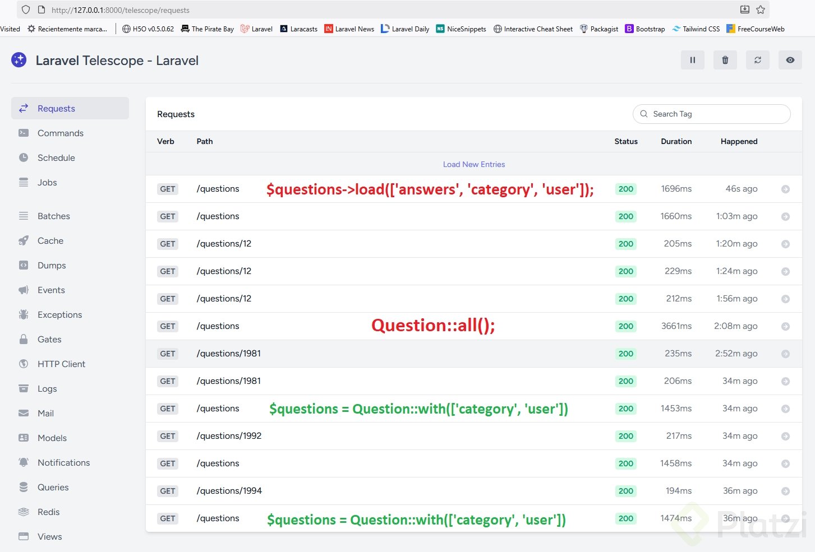Open the Schedule section

pos(56,158)
